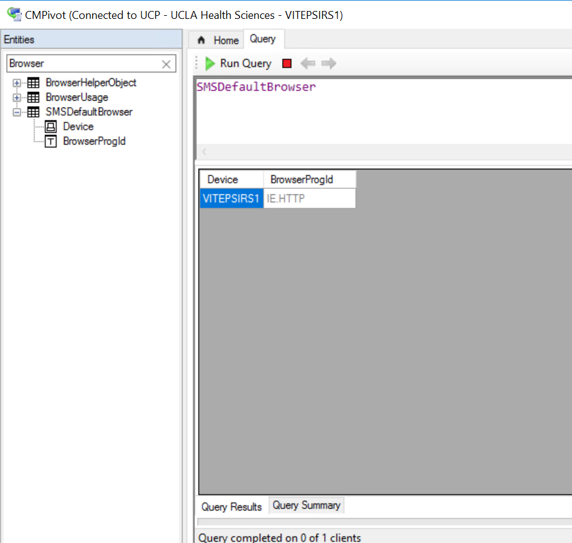Go back with the left arrow toolbar icon
Viewport: 572px width, 543px height.
tap(308, 63)
